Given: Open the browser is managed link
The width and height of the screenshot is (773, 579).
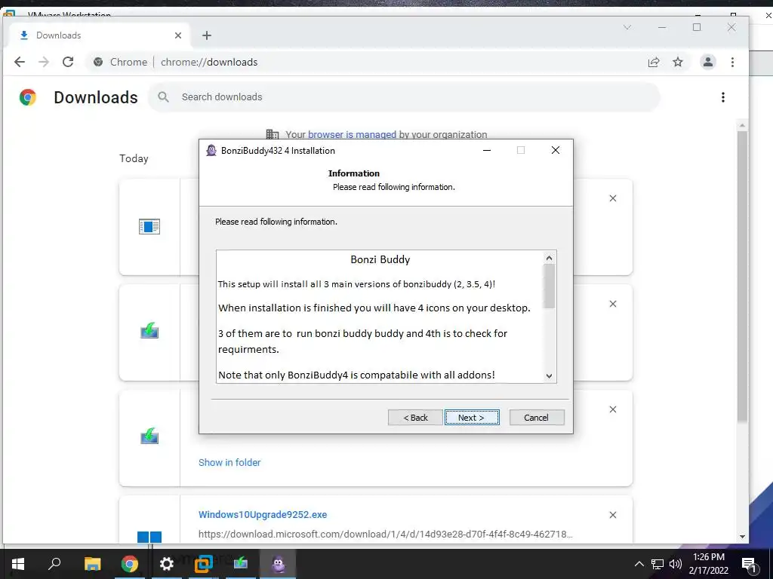Looking at the screenshot, I should pyautogui.click(x=352, y=134).
